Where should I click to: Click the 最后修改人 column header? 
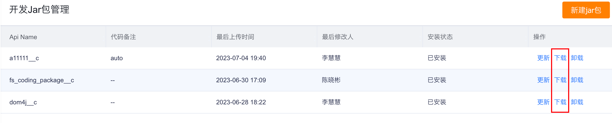pos(338,37)
